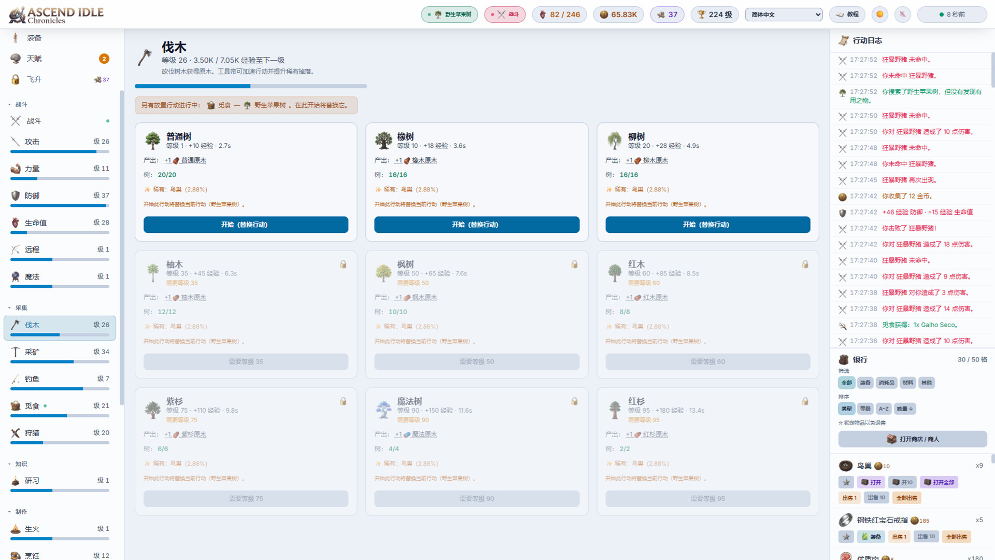The height and width of the screenshot is (560, 995).
Task: Toggle the muted sound button in top bar
Action: [903, 15]
